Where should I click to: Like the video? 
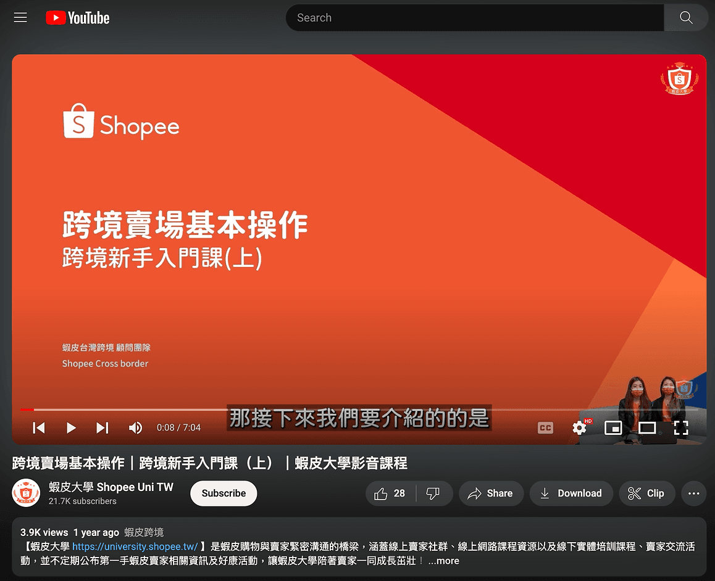point(390,493)
